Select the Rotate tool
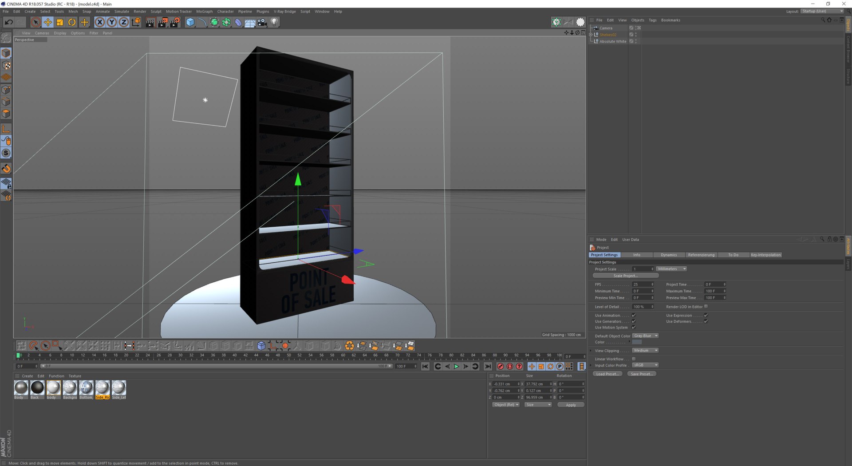 pyautogui.click(x=72, y=22)
